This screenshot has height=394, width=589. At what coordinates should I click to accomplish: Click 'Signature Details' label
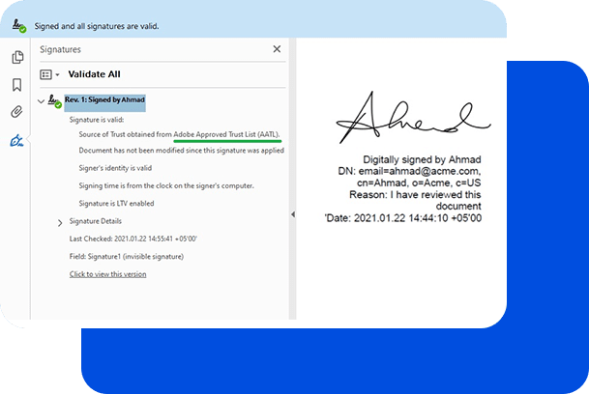[x=96, y=221]
